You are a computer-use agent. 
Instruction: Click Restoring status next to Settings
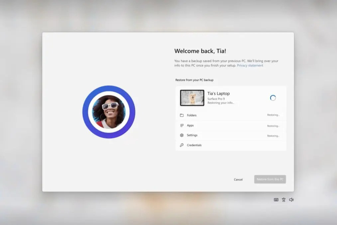[274, 136]
